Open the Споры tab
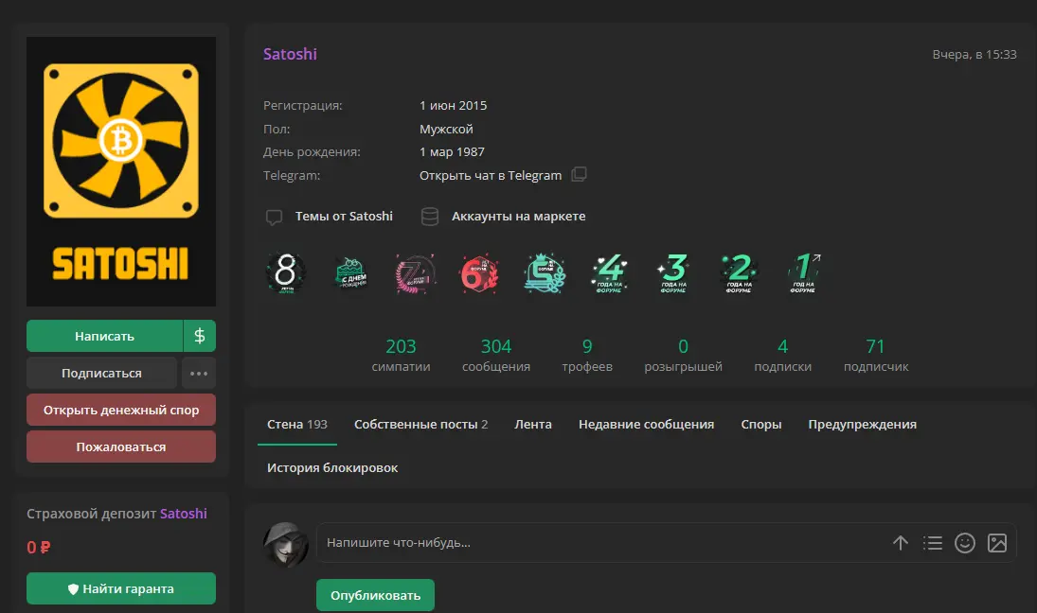This screenshot has height=613, width=1037. [x=761, y=424]
